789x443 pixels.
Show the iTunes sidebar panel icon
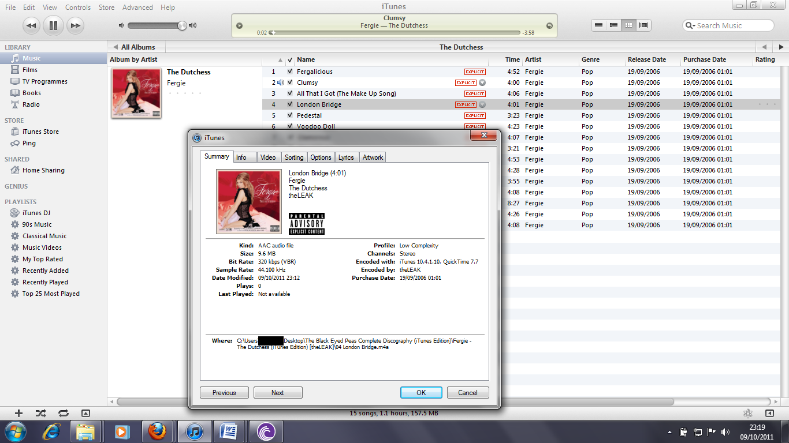click(769, 413)
